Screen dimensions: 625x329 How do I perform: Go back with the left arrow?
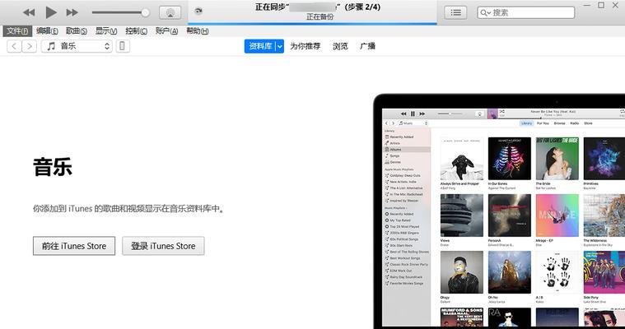coord(14,46)
